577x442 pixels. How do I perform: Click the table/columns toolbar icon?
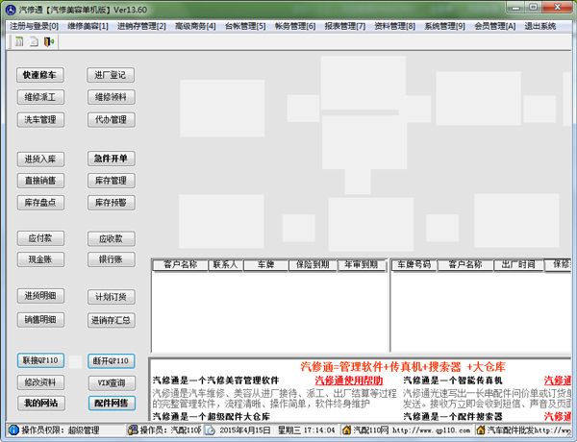coord(19,41)
